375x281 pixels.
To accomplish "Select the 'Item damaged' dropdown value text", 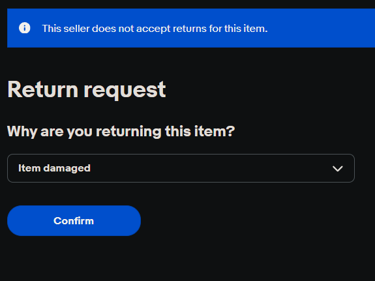I will [54, 168].
